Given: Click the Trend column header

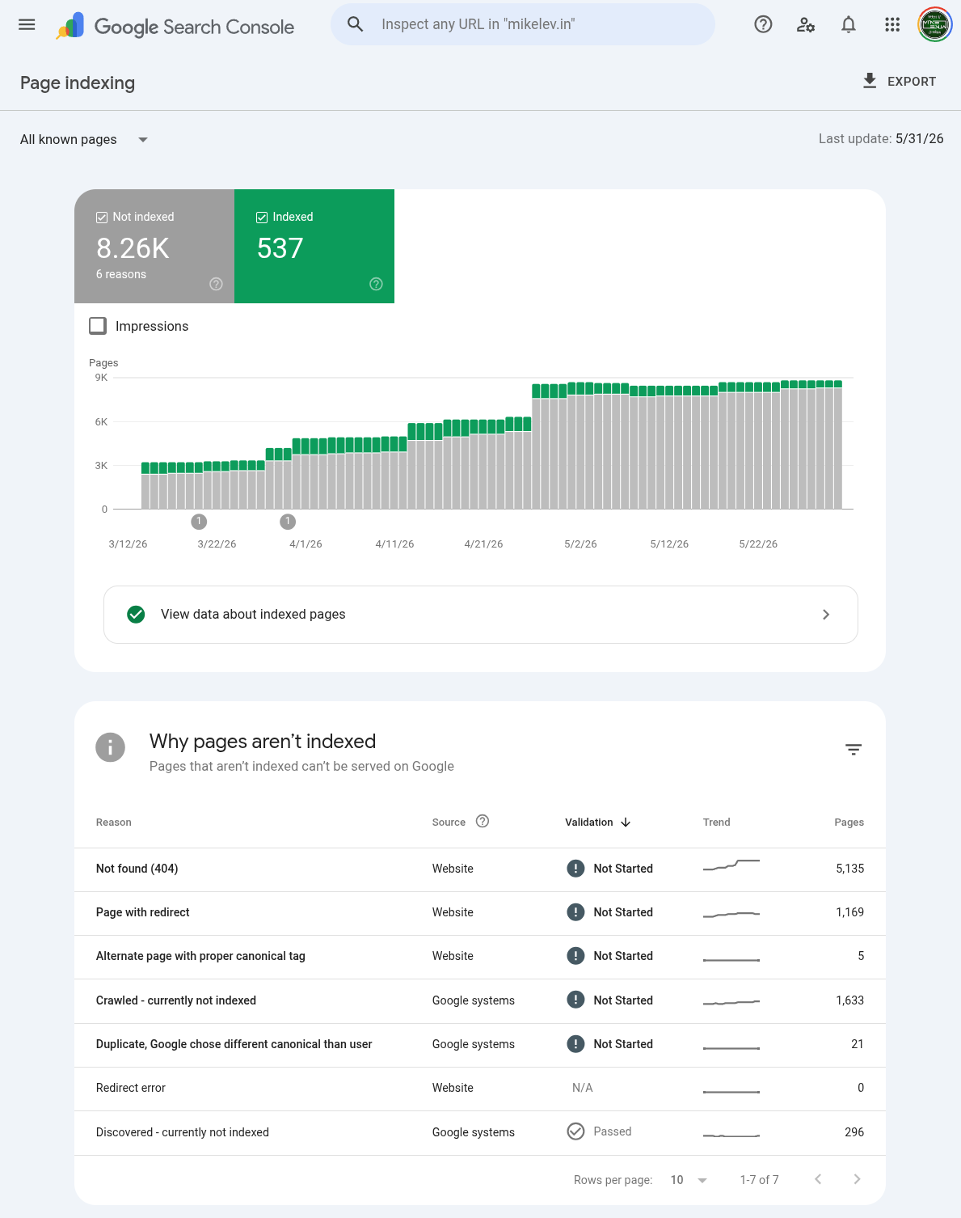Looking at the screenshot, I should 717,822.
